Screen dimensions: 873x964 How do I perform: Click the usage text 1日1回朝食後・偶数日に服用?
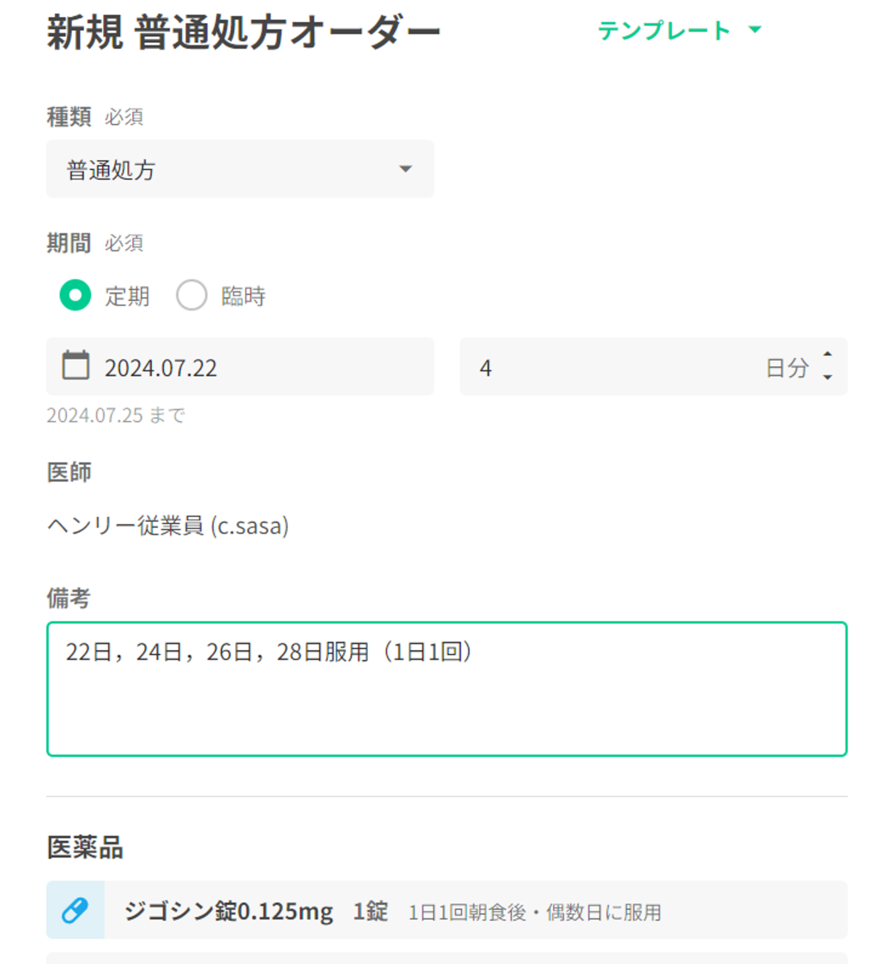pos(535,912)
